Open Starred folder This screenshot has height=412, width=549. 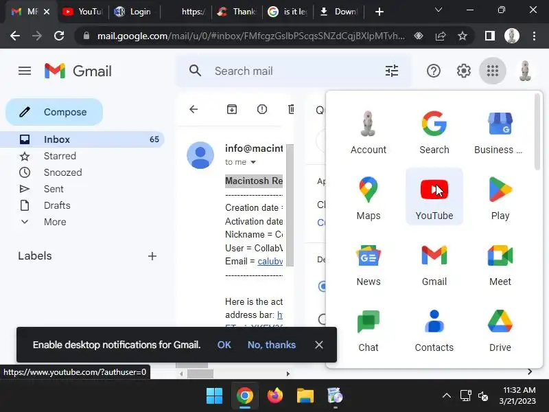(82, 156)
